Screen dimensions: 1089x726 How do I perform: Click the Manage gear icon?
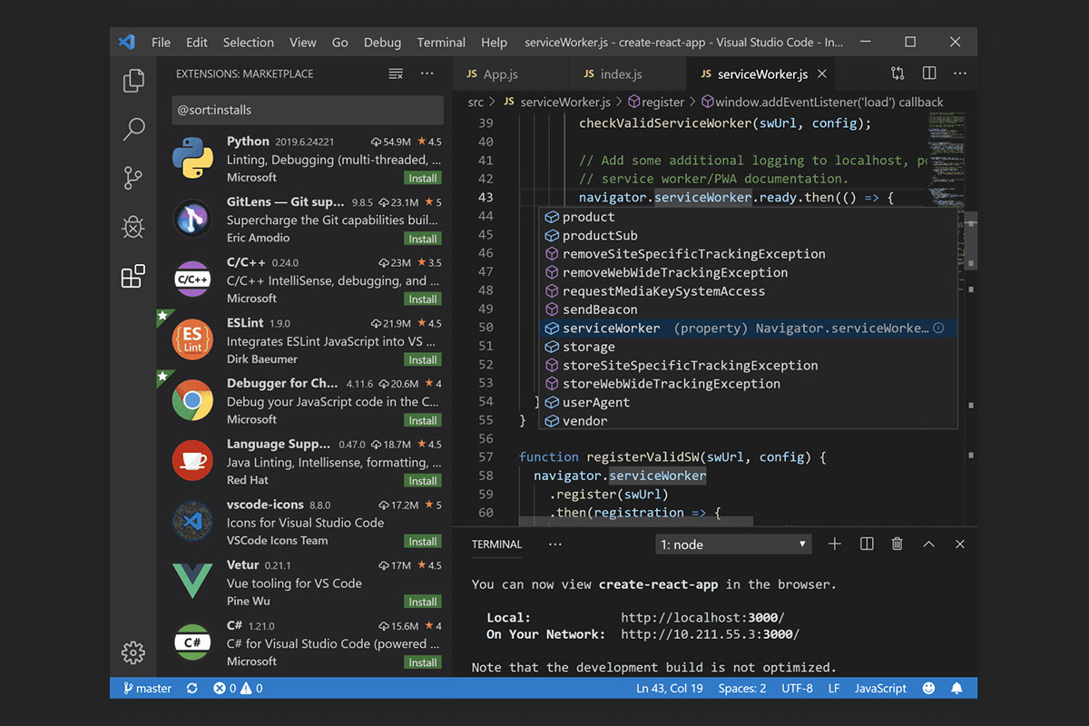pyautogui.click(x=133, y=652)
